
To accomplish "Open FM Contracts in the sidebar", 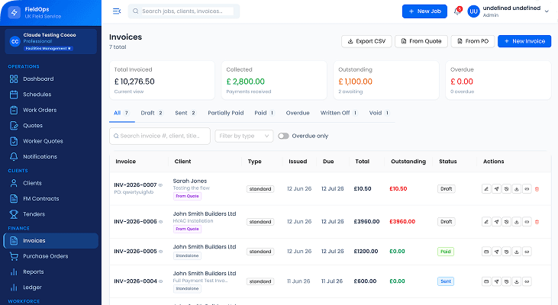I will coord(50,199).
